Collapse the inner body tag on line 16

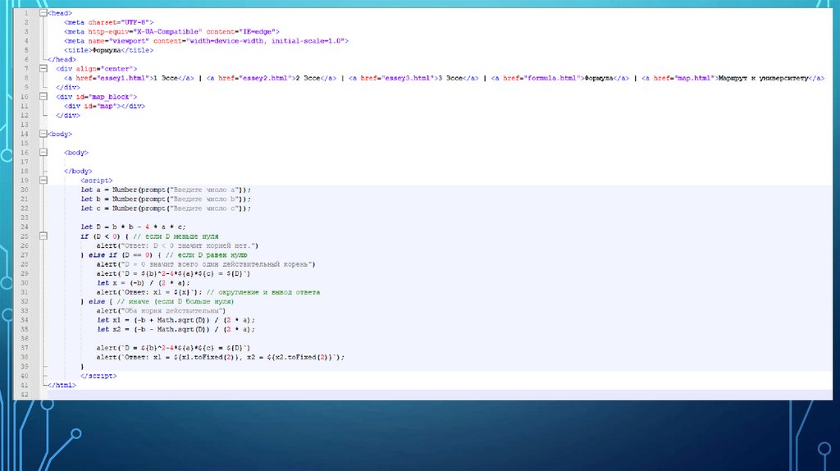point(43,152)
